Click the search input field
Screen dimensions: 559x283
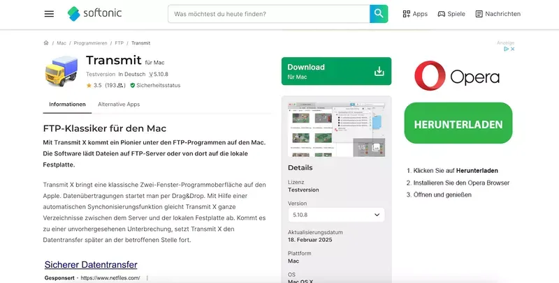pyautogui.click(x=269, y=14)
